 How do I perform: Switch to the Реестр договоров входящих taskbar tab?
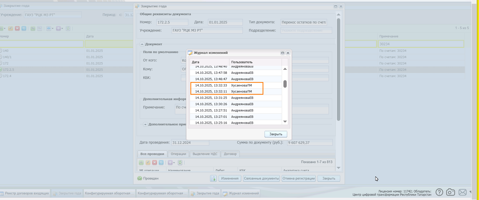[x=25, y=193]
